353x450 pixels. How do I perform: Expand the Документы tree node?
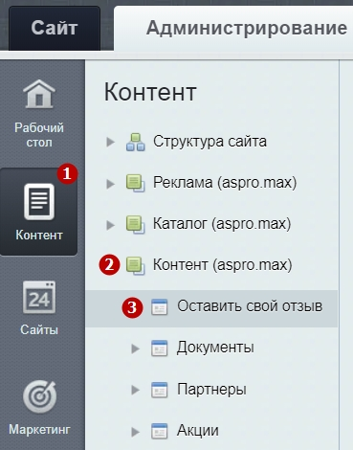[x=135, y=349]
